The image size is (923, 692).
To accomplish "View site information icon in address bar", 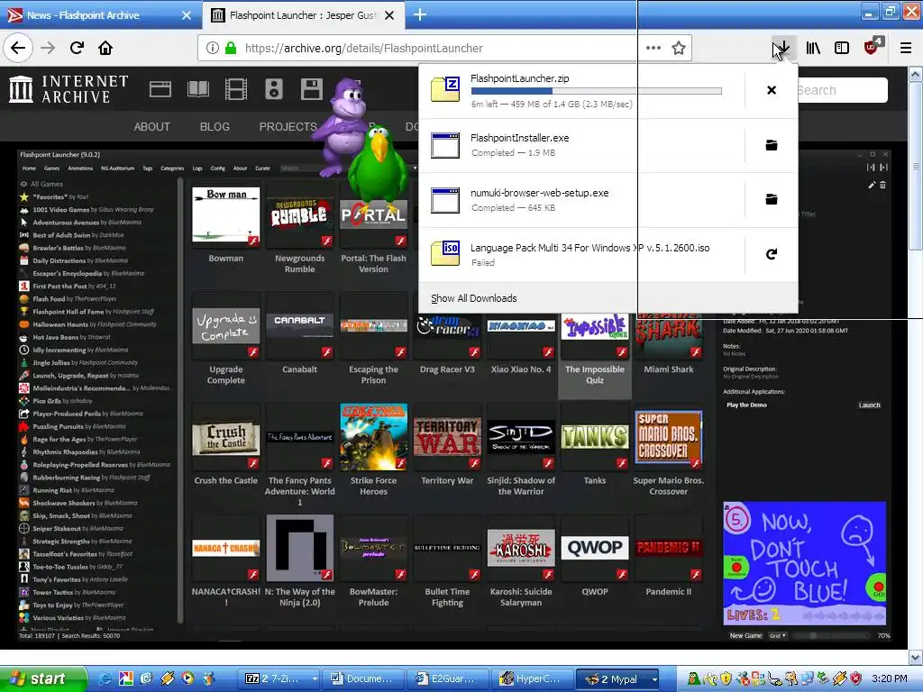I will tap(213, 49).
